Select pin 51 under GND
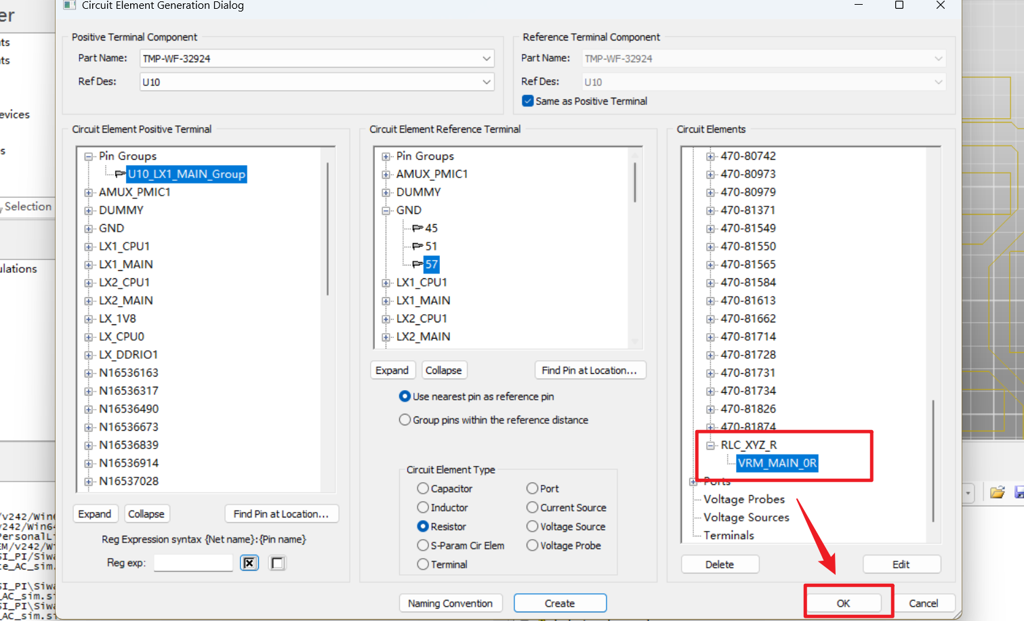This screenshot has width=1024, height=621. pyautogui.click(x=431, y=247)
